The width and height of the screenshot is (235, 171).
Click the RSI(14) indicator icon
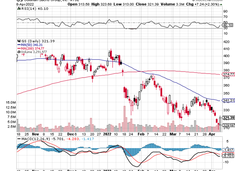click(19, 9)
